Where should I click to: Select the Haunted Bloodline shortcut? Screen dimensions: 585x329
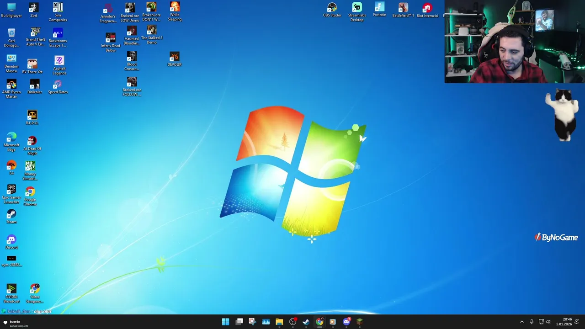tap(132, 36)
